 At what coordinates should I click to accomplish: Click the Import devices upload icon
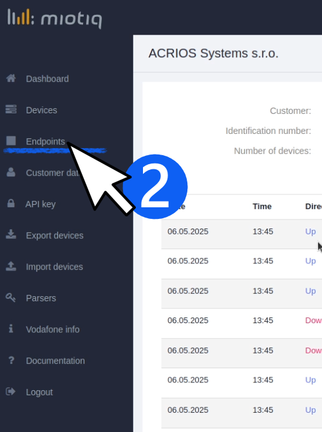point(11,266)
